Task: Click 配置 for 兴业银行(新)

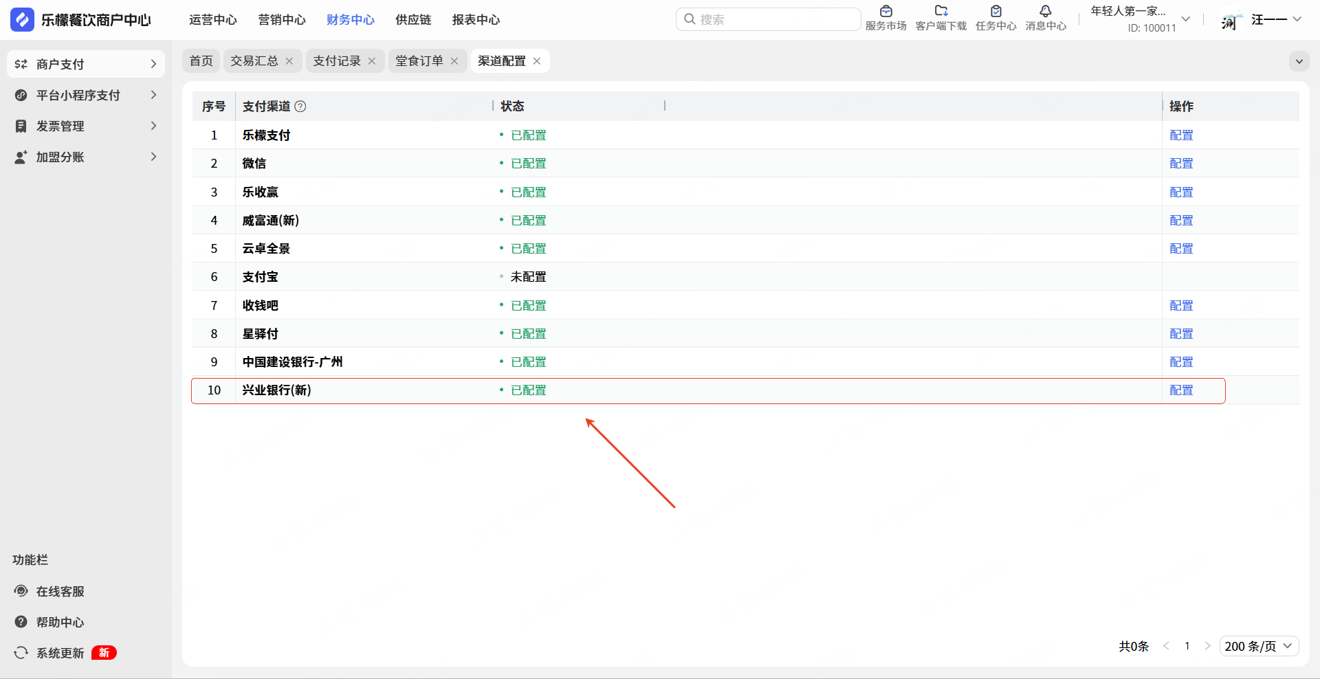Action: [x=1181, y=390]
